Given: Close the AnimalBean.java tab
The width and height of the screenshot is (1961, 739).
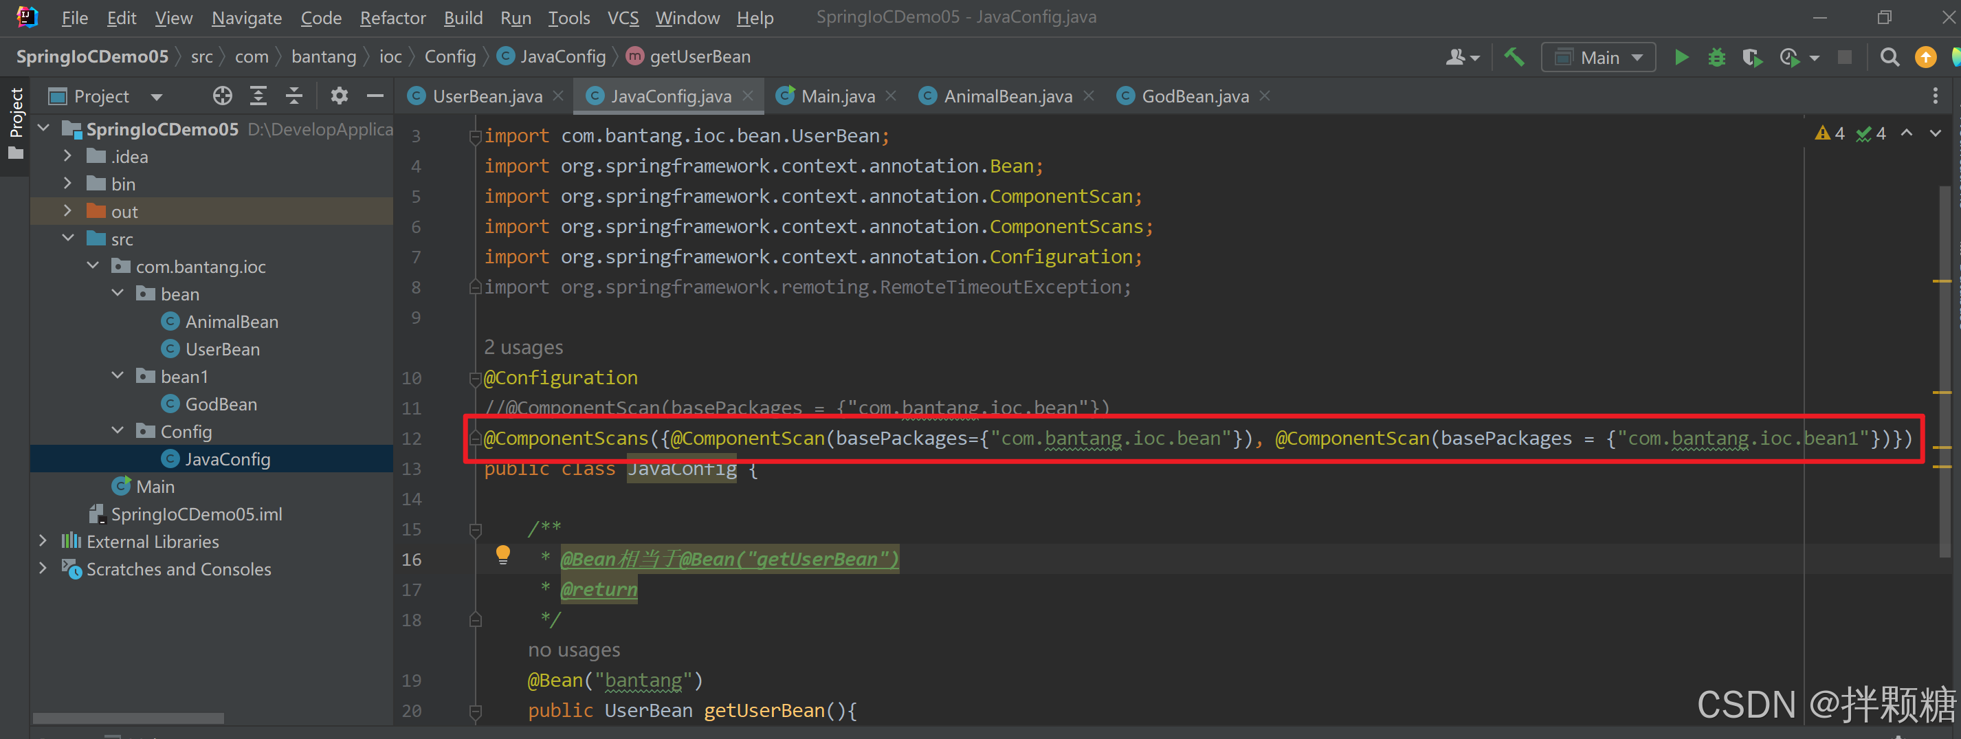Looking at the screenshot, I should tap(1089, 96).
